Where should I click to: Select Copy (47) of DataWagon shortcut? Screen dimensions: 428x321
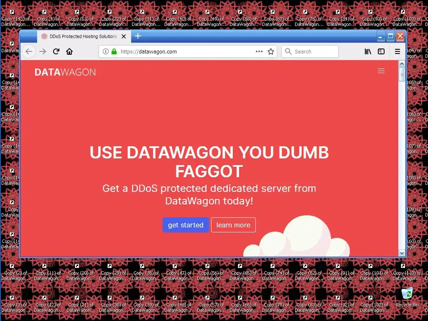(179, 273)
